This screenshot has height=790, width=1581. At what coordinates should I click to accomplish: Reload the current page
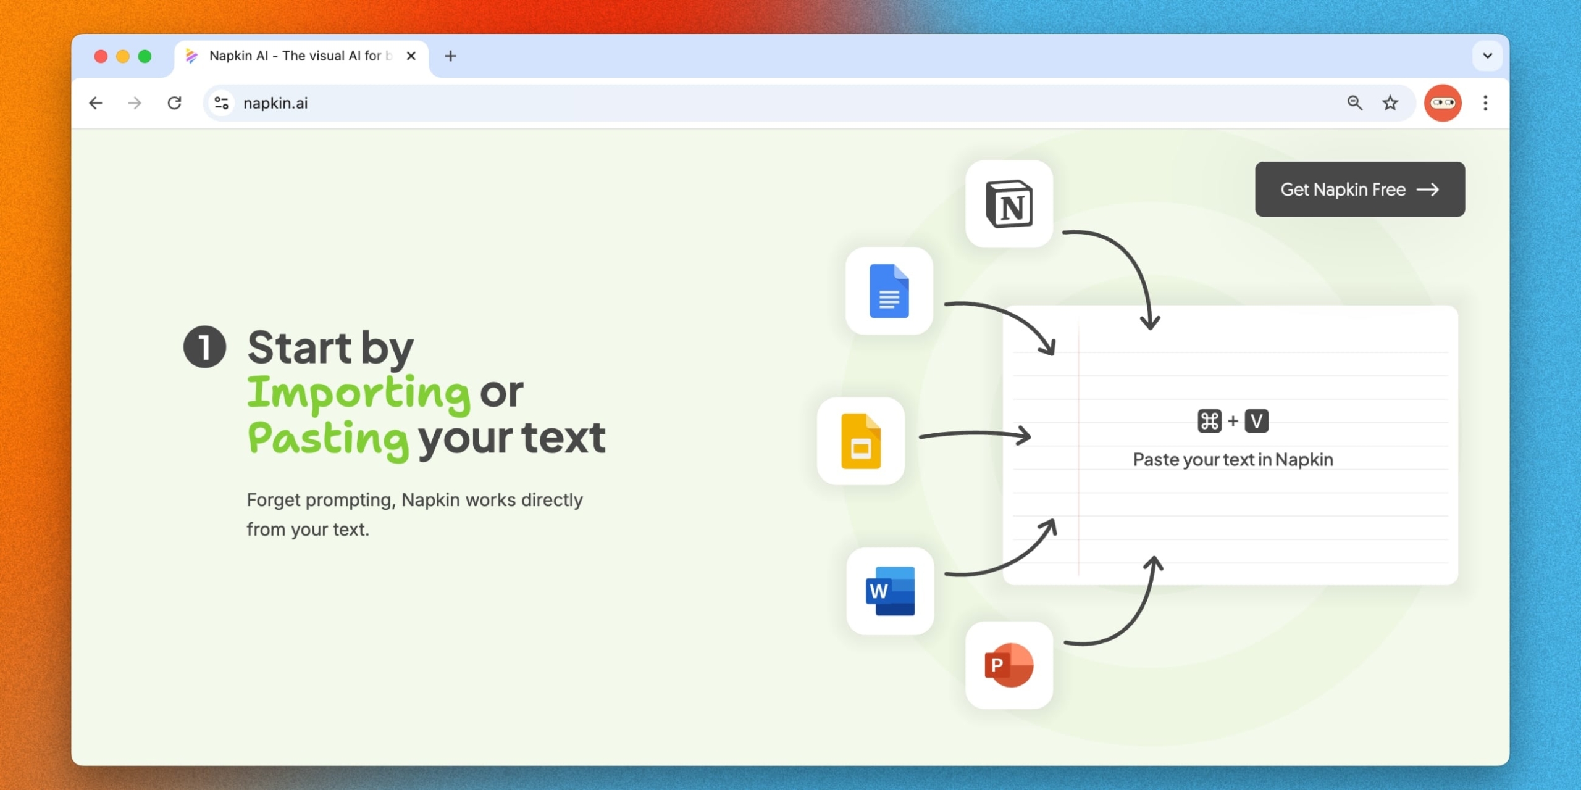[175, 103]
